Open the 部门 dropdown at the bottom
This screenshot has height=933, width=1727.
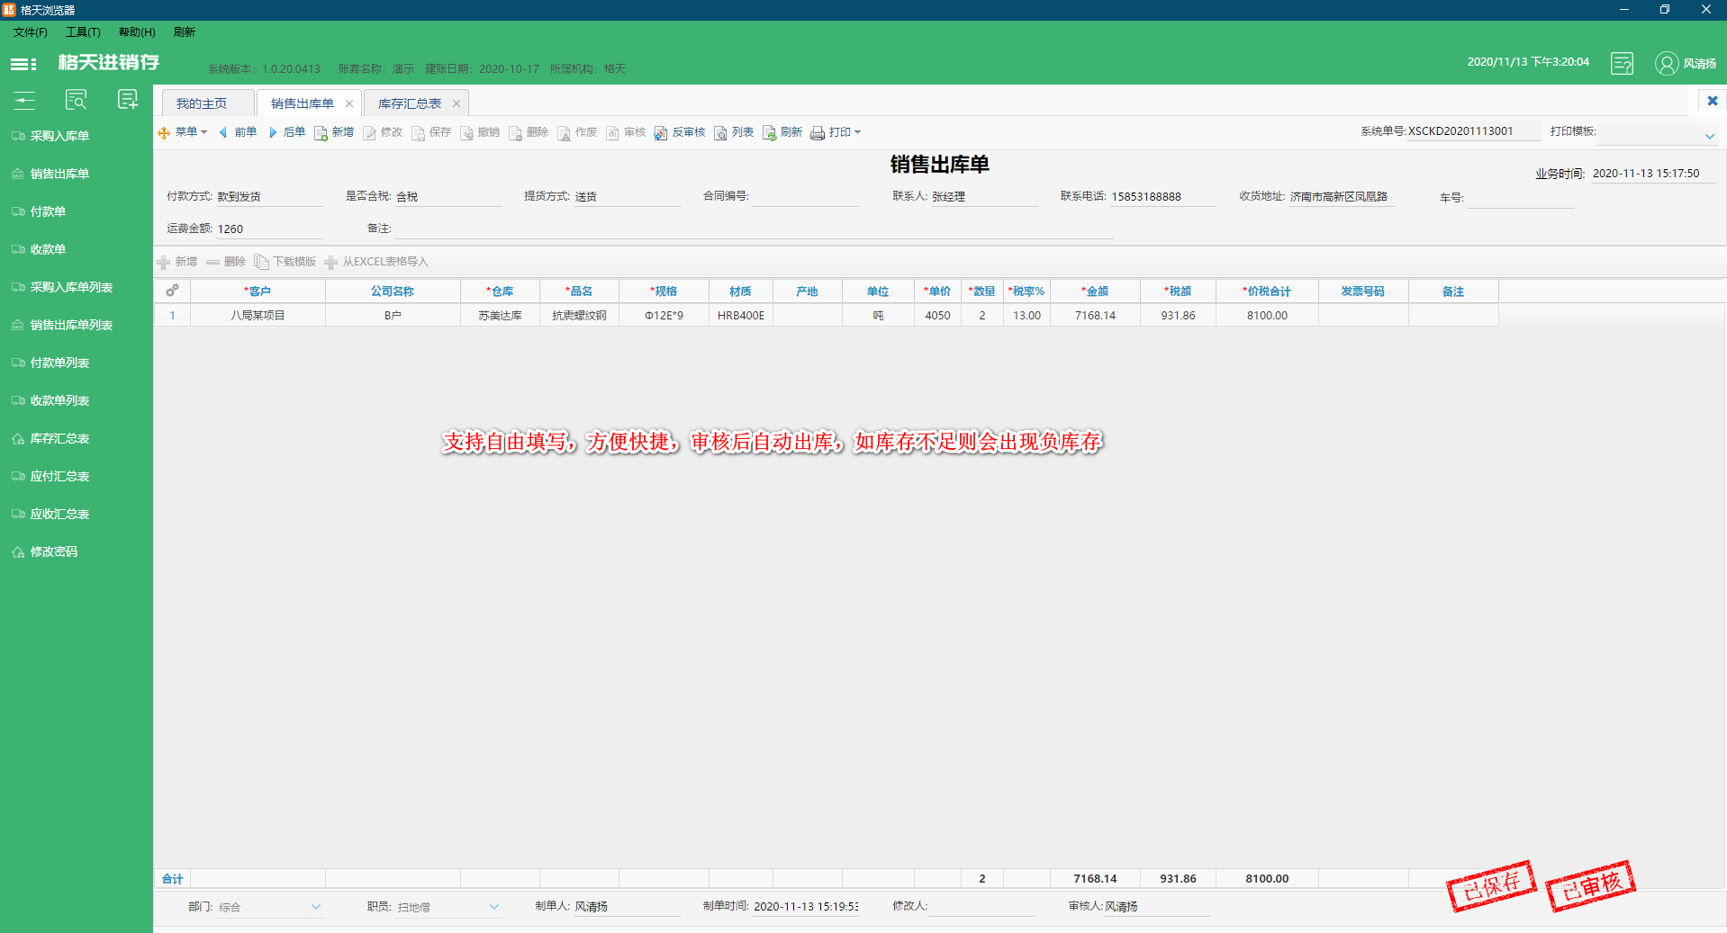(315, 907)
